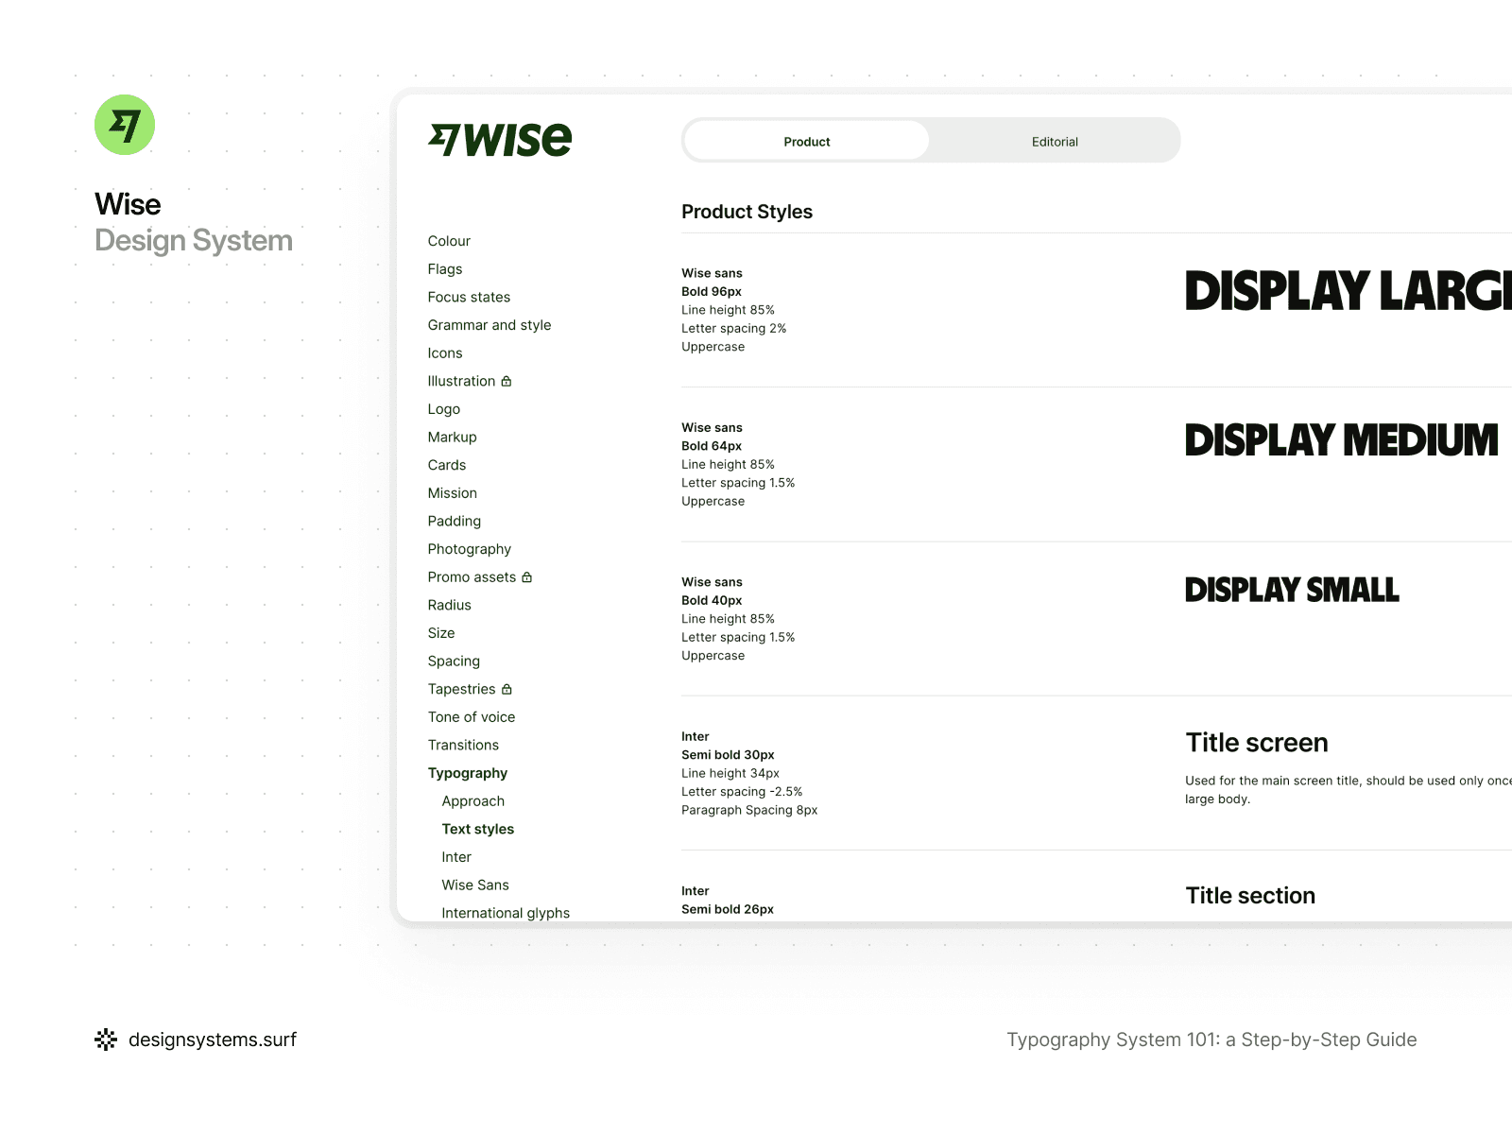Click the designsystems.surf site label
Image resolution: width=1512 pixels, height=1134 pixels.
tap(213, 1039)
